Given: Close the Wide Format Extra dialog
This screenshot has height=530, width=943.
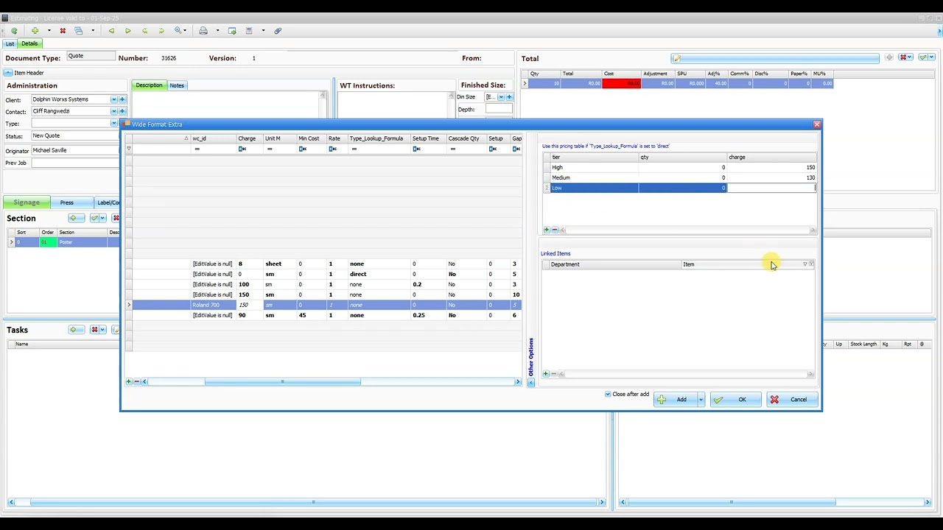Looking at the screenshot, I should (x=816, y=124).
